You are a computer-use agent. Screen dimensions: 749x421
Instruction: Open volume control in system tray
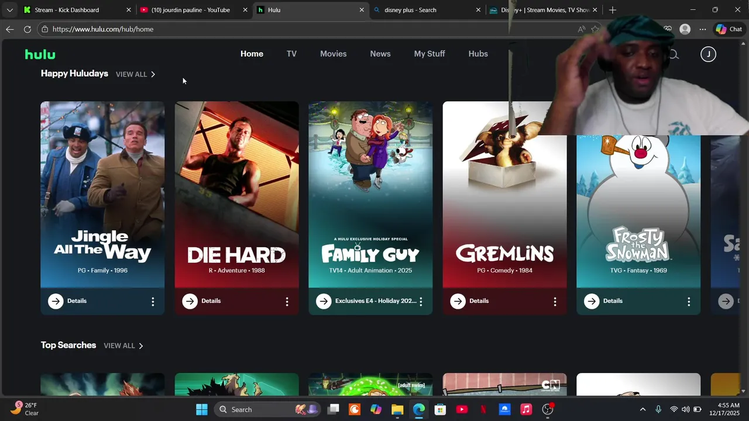point(685,409)
